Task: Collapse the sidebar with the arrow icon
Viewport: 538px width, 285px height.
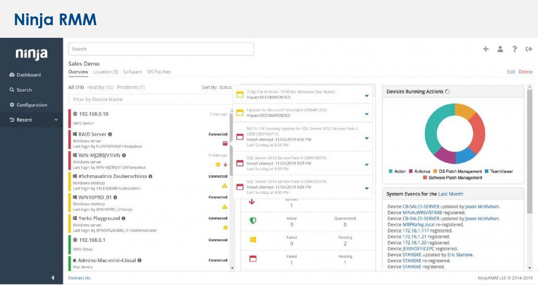Action: pos(53,278)
